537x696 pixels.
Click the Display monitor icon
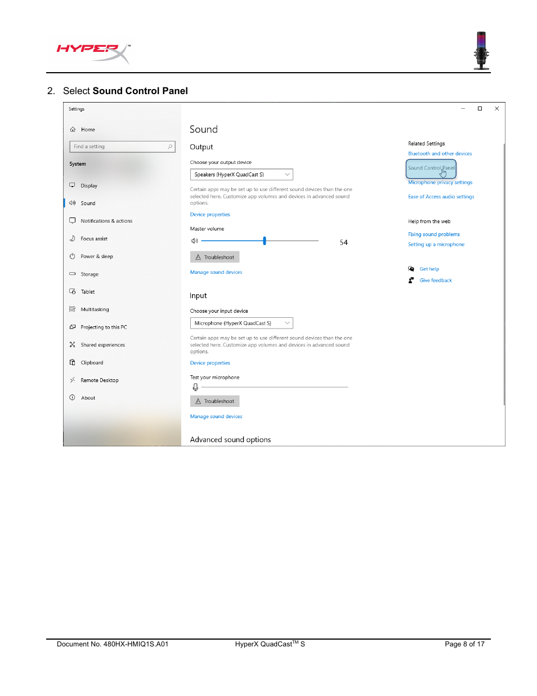point(72,185)
